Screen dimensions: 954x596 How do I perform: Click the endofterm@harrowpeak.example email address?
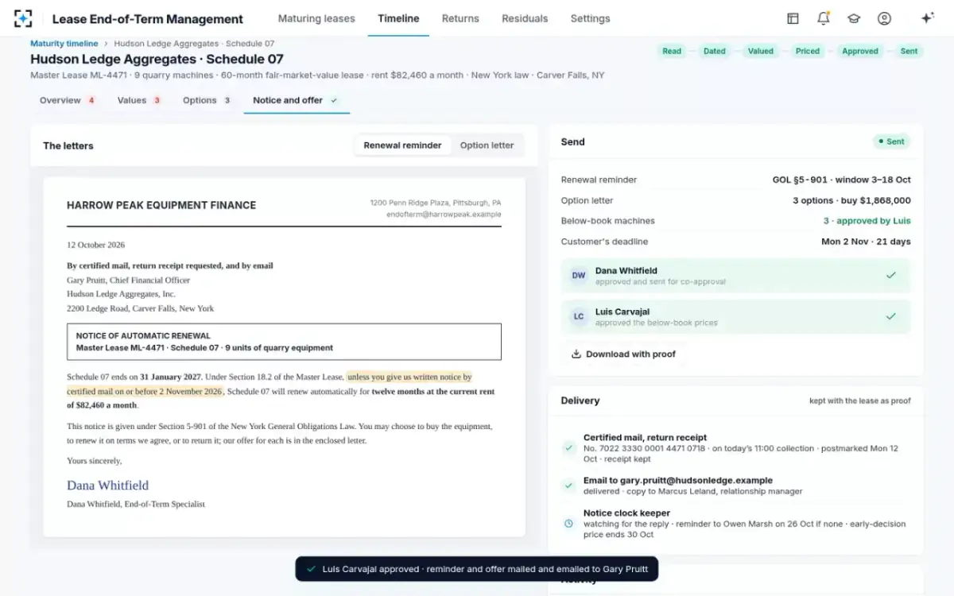tap(444, 215)
